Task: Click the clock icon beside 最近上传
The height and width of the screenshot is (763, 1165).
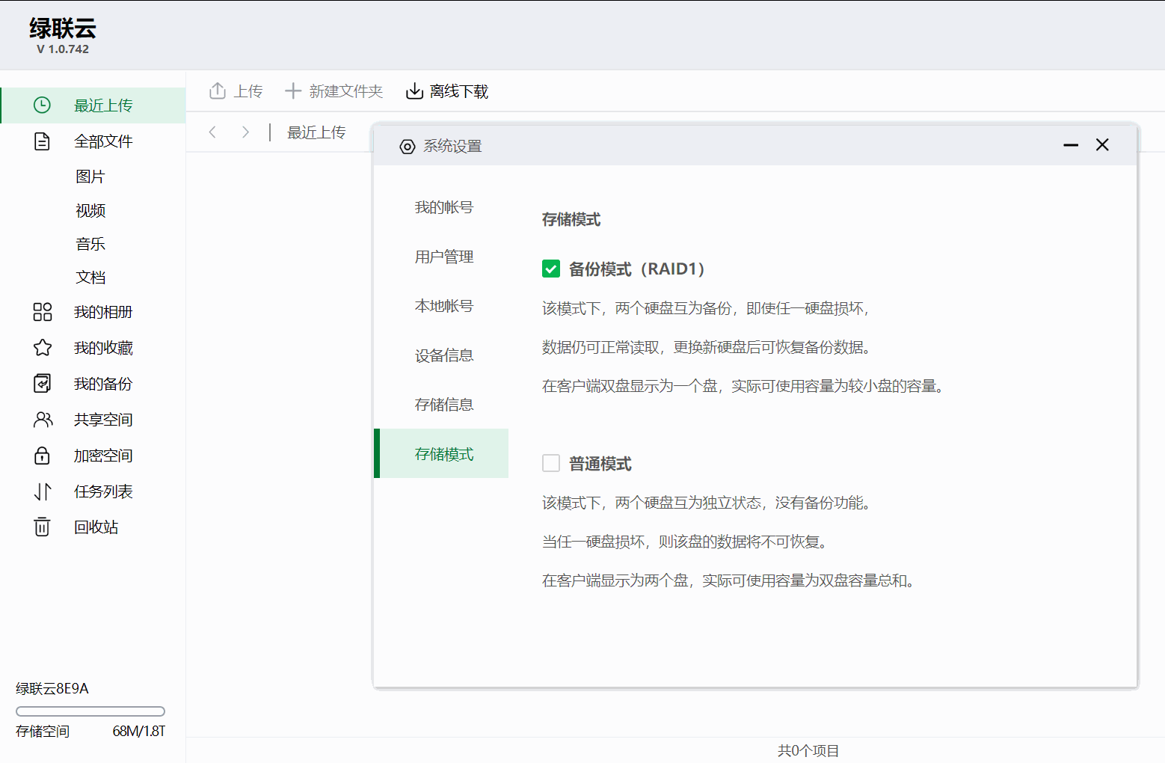Action: point(43,105)
